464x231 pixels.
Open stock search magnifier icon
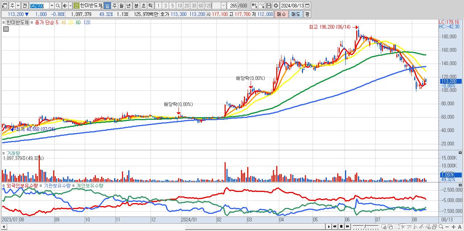[x=58, y=6]
